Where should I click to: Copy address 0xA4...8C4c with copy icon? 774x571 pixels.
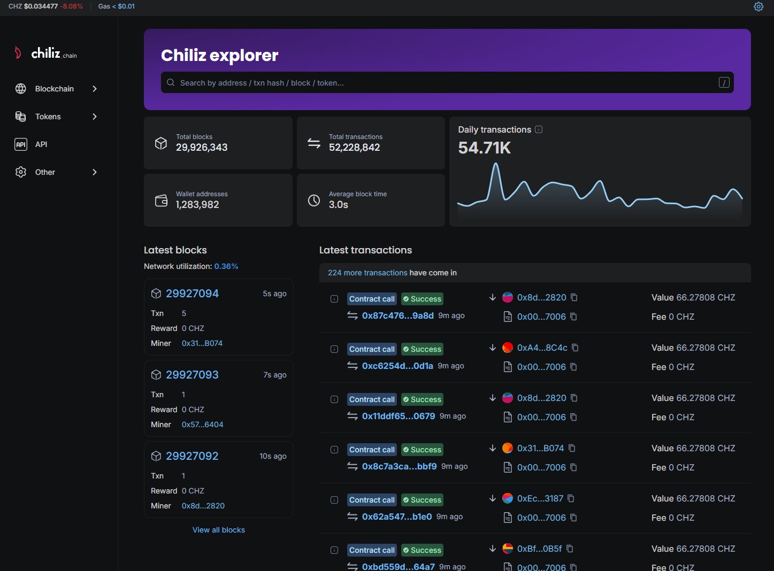click(x=575, y=348)
